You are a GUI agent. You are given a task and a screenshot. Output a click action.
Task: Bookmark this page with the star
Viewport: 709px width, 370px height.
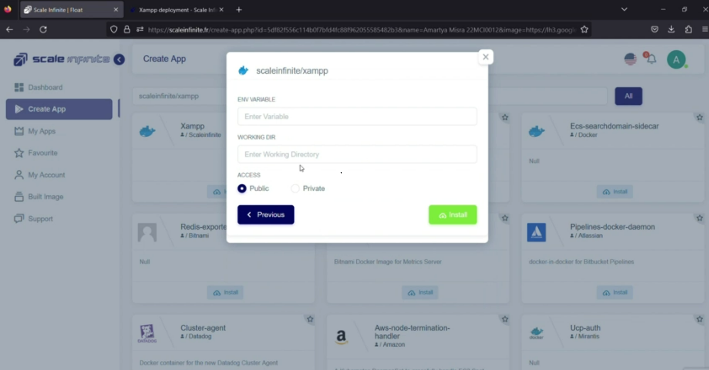click(x=584, y=30)
